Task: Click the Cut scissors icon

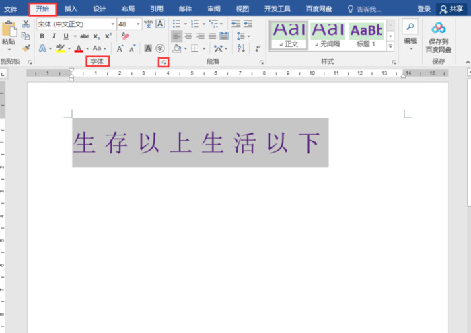Action: pos(26,24)
